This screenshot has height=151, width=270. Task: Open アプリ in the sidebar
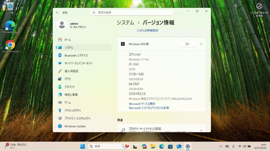(x=83, y=79)
